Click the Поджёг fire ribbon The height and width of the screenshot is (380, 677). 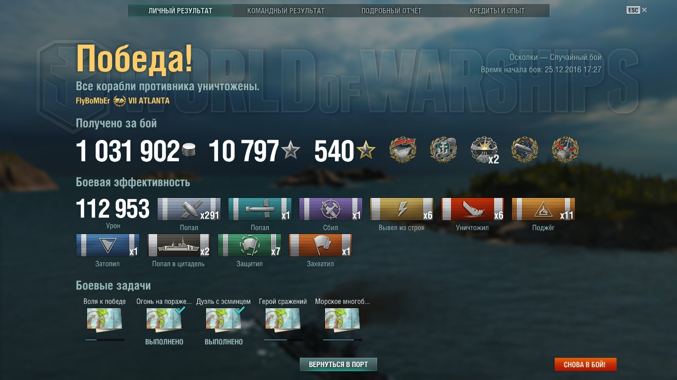coord(543,209)
